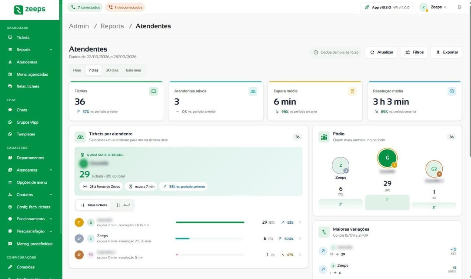Click the green progress bar for 29 tickets
471x279 pixels.
tap(210, 223)
